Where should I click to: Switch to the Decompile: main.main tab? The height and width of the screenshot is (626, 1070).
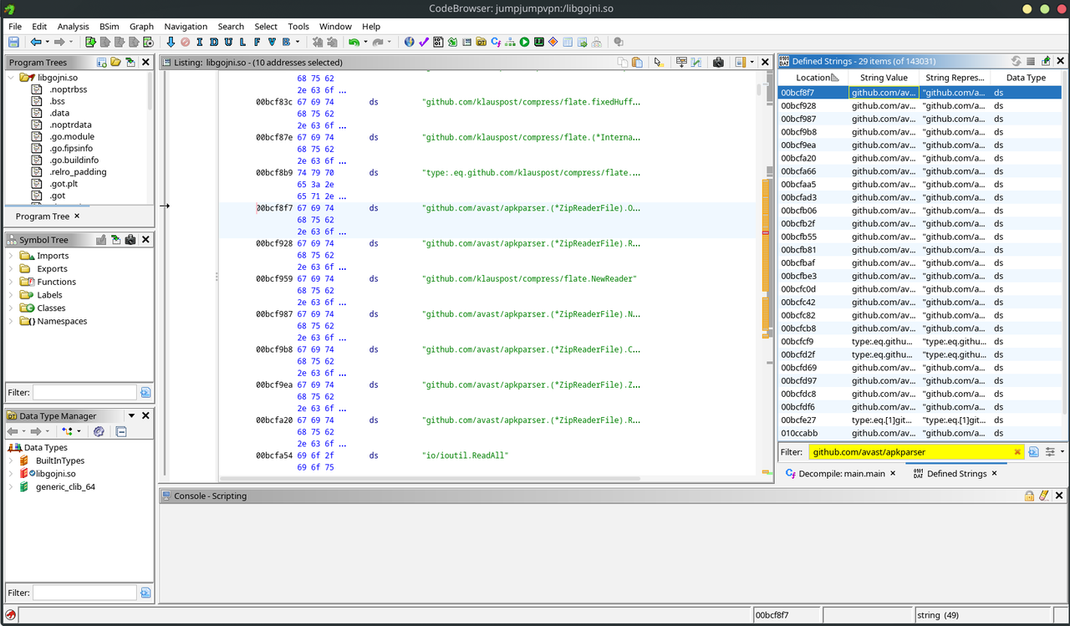click(x=841, y=473)
